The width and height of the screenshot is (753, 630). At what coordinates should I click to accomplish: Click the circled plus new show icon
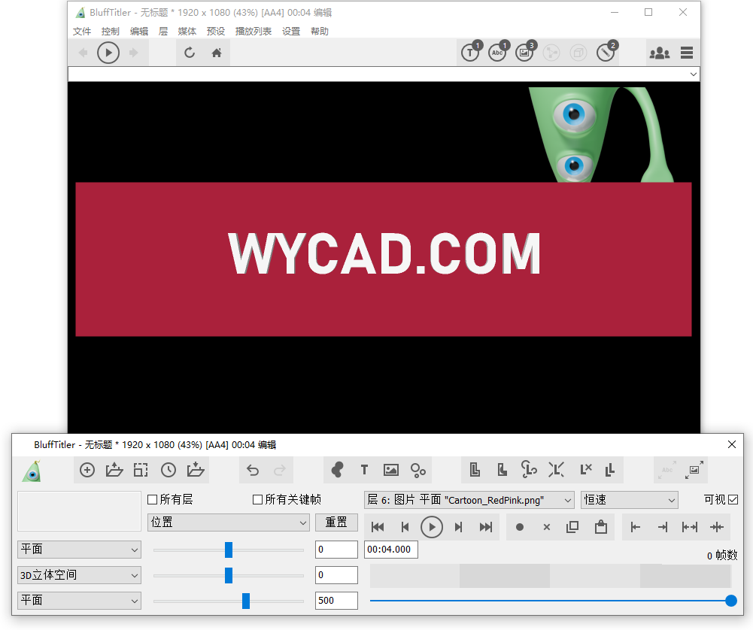[87, 470]
